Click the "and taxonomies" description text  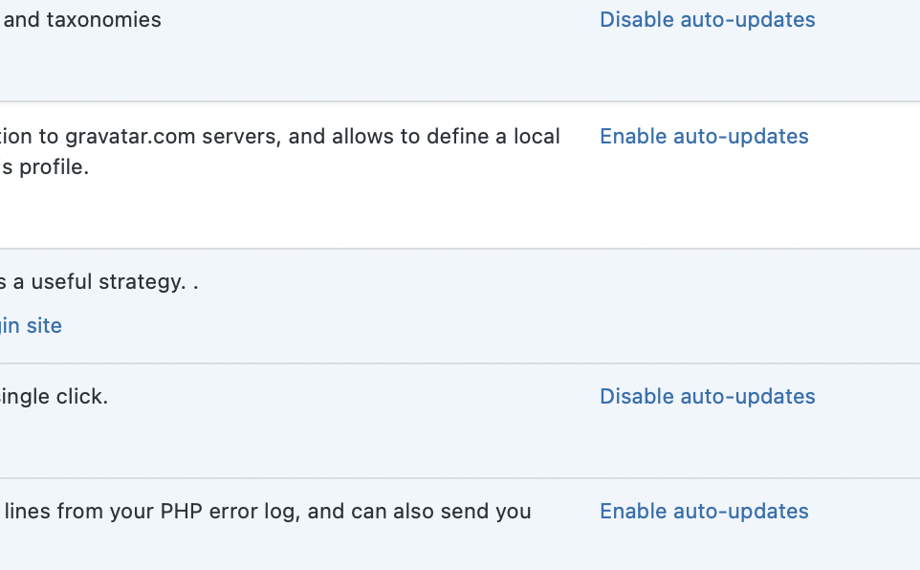82,19
